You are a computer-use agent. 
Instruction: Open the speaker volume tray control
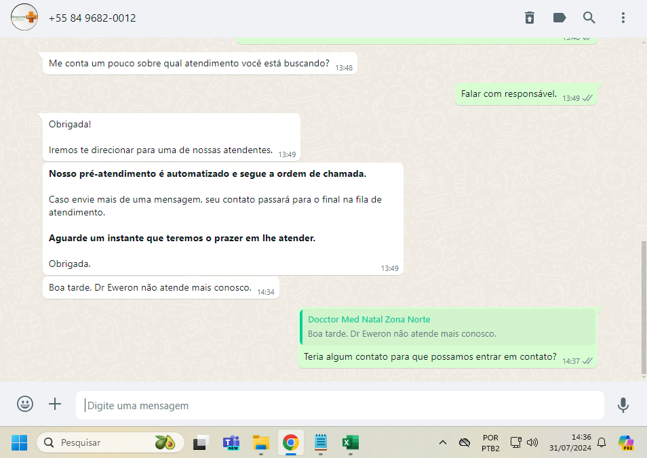(532, 442)
